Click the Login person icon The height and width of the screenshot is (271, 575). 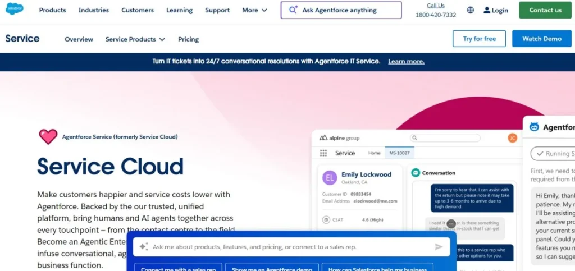pos(487,10)
